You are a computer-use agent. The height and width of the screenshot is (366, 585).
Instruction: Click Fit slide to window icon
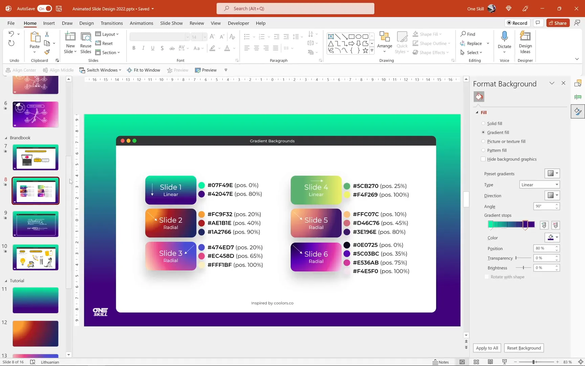580,362
